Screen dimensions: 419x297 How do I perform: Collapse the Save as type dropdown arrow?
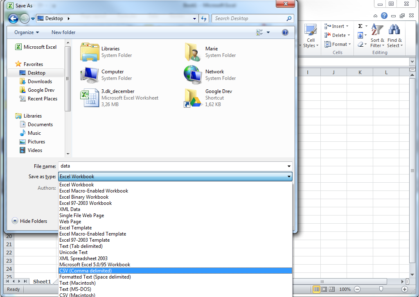pyautogui.click(x=289, y=177)
